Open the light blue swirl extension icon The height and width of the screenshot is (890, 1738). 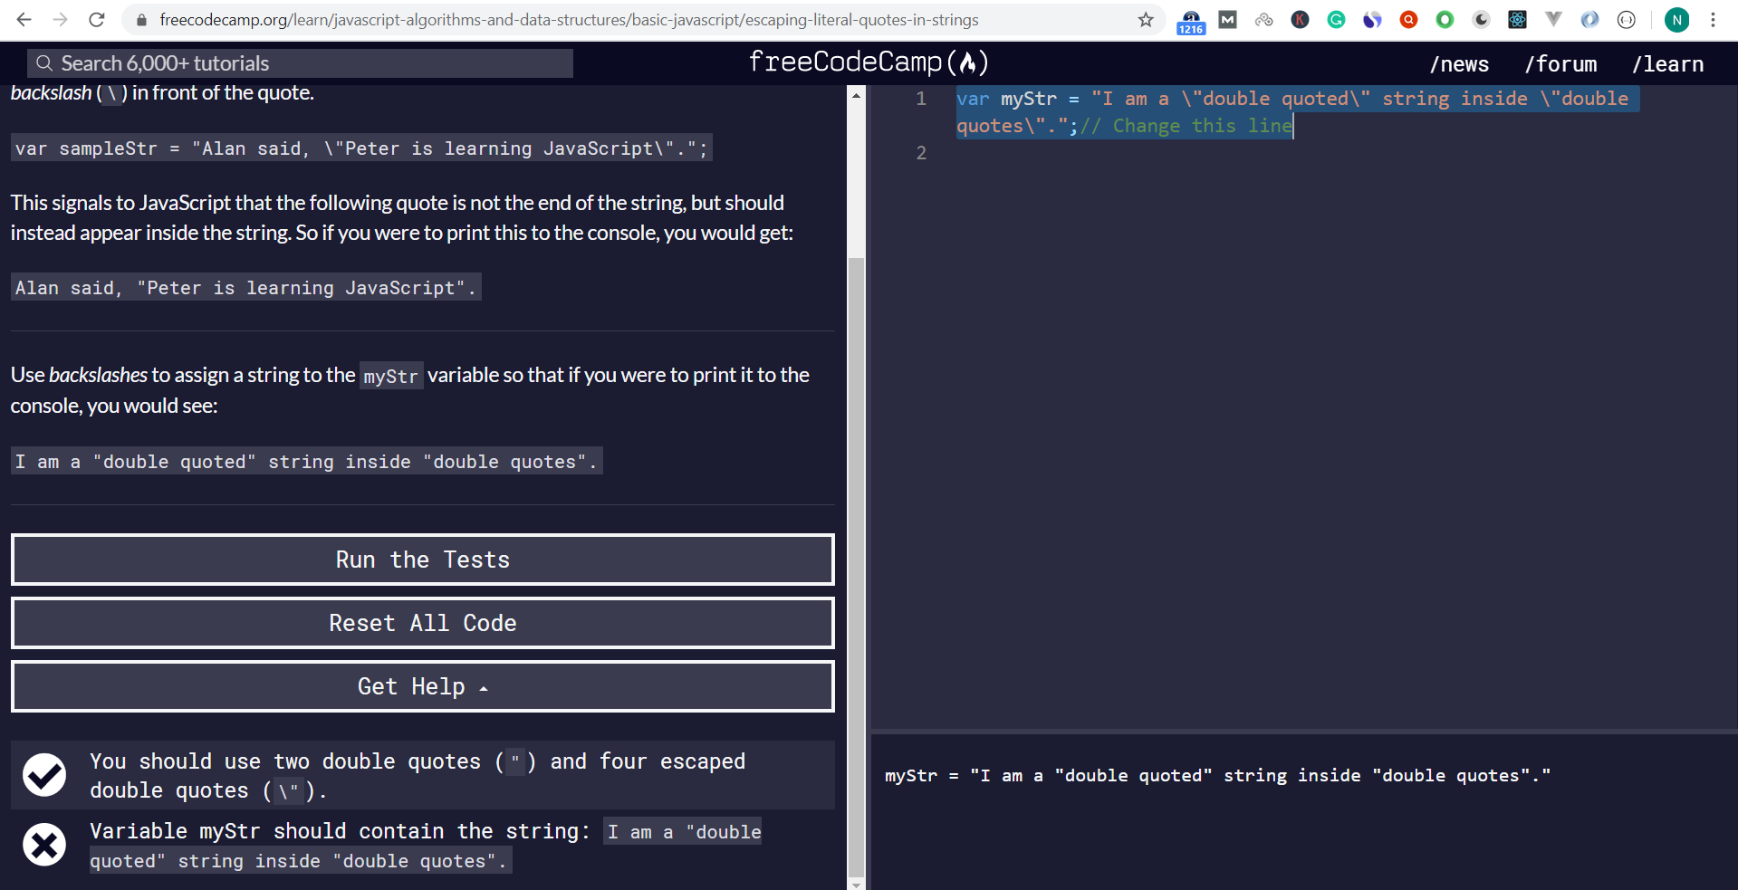pyautogui.click(x=1590, y=20)
